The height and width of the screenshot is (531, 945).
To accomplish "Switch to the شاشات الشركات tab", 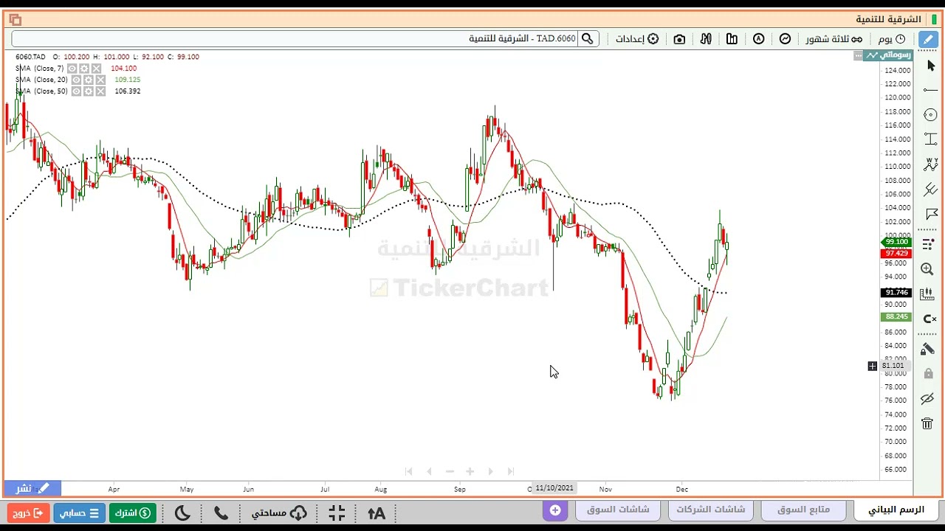I will pos(710,510).
